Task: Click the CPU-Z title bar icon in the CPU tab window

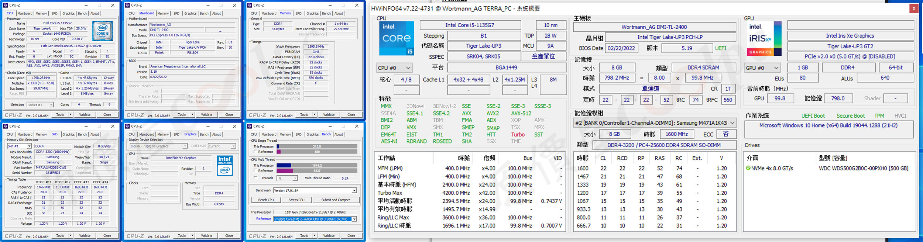Action: tap(6, 5)
